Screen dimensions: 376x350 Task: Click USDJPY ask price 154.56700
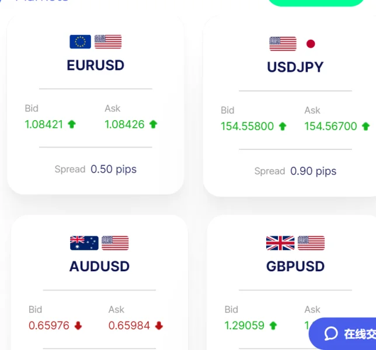click(x=330, y=126)
